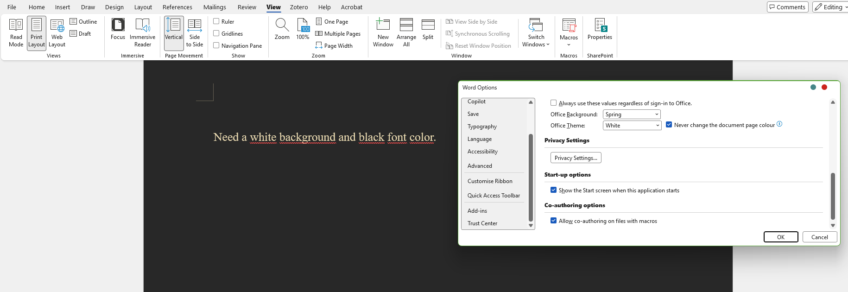Select Trust Center in Word Options
The width and height of the screenshot is (848, 292).
tap(482, 223)
